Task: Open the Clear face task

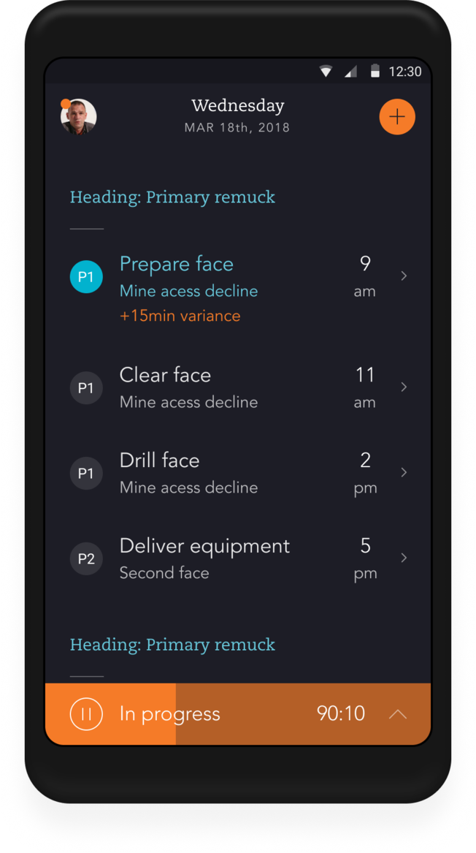Action: [165, 374]
